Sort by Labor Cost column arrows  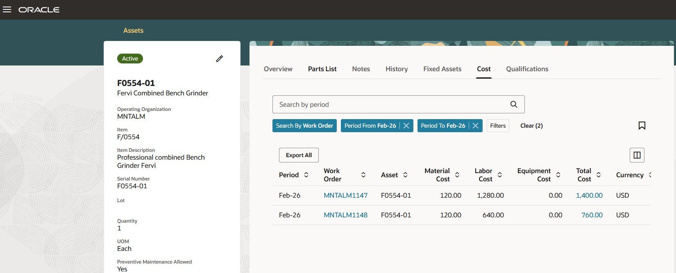click(500, 175)
